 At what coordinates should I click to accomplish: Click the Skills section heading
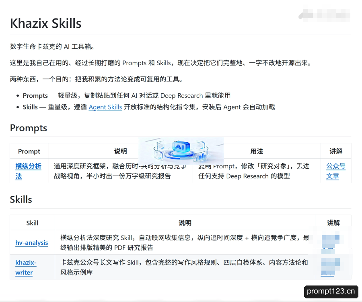pos(21,199)
